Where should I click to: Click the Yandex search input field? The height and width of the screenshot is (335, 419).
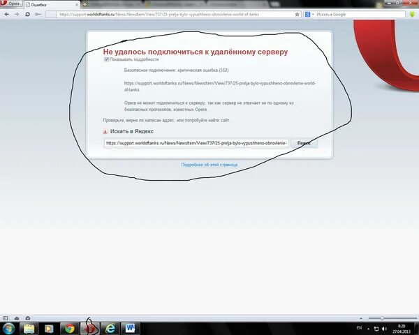click(196, 143)
